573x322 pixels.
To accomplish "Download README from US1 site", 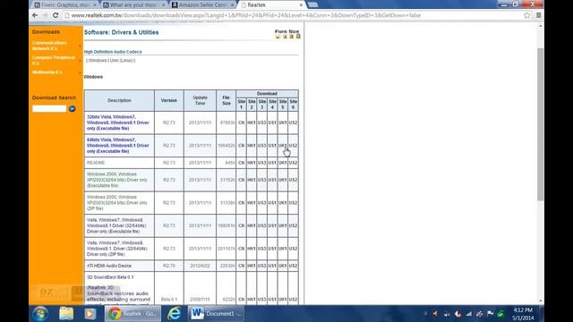I will (272, 163).
